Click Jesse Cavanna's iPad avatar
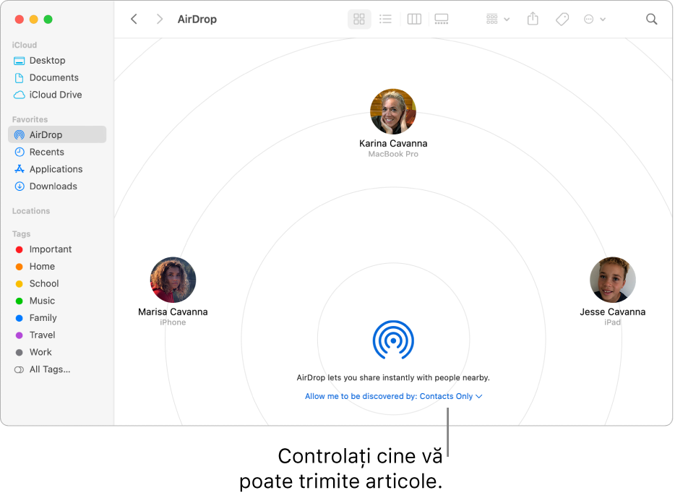 pyautogui.click(x=613, y=280)
